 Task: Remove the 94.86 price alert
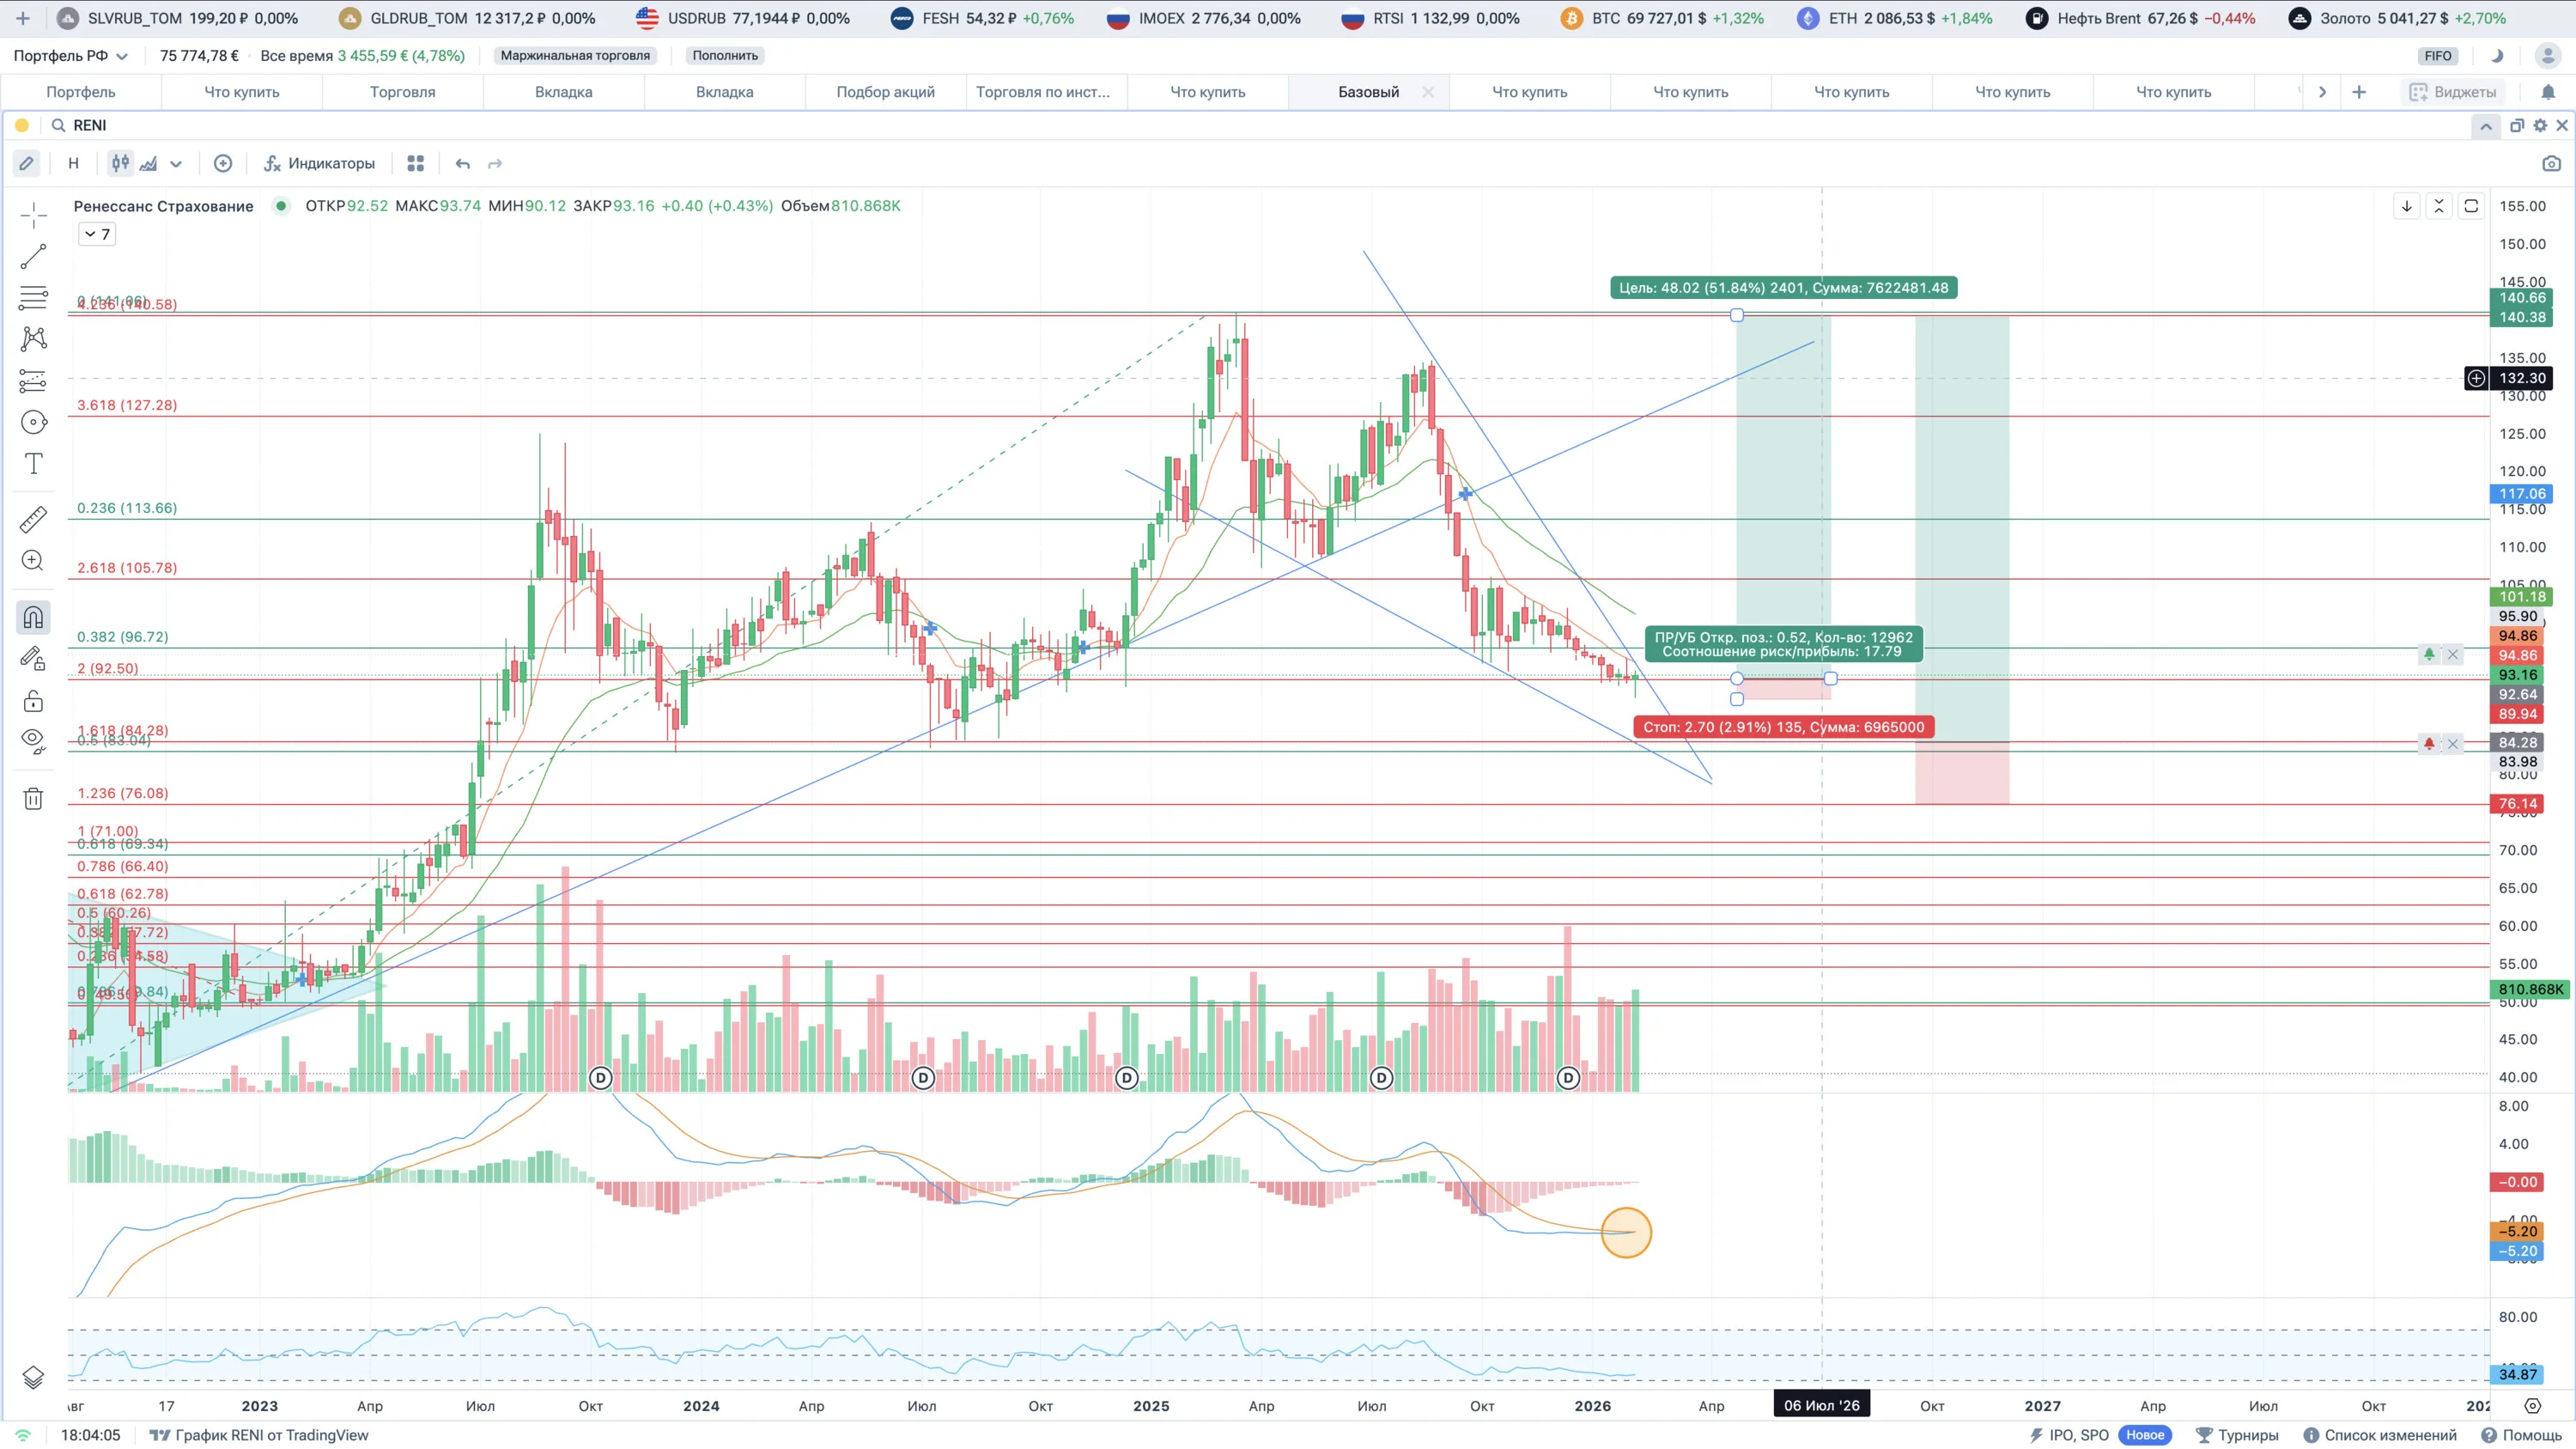tap(2452, 654)
